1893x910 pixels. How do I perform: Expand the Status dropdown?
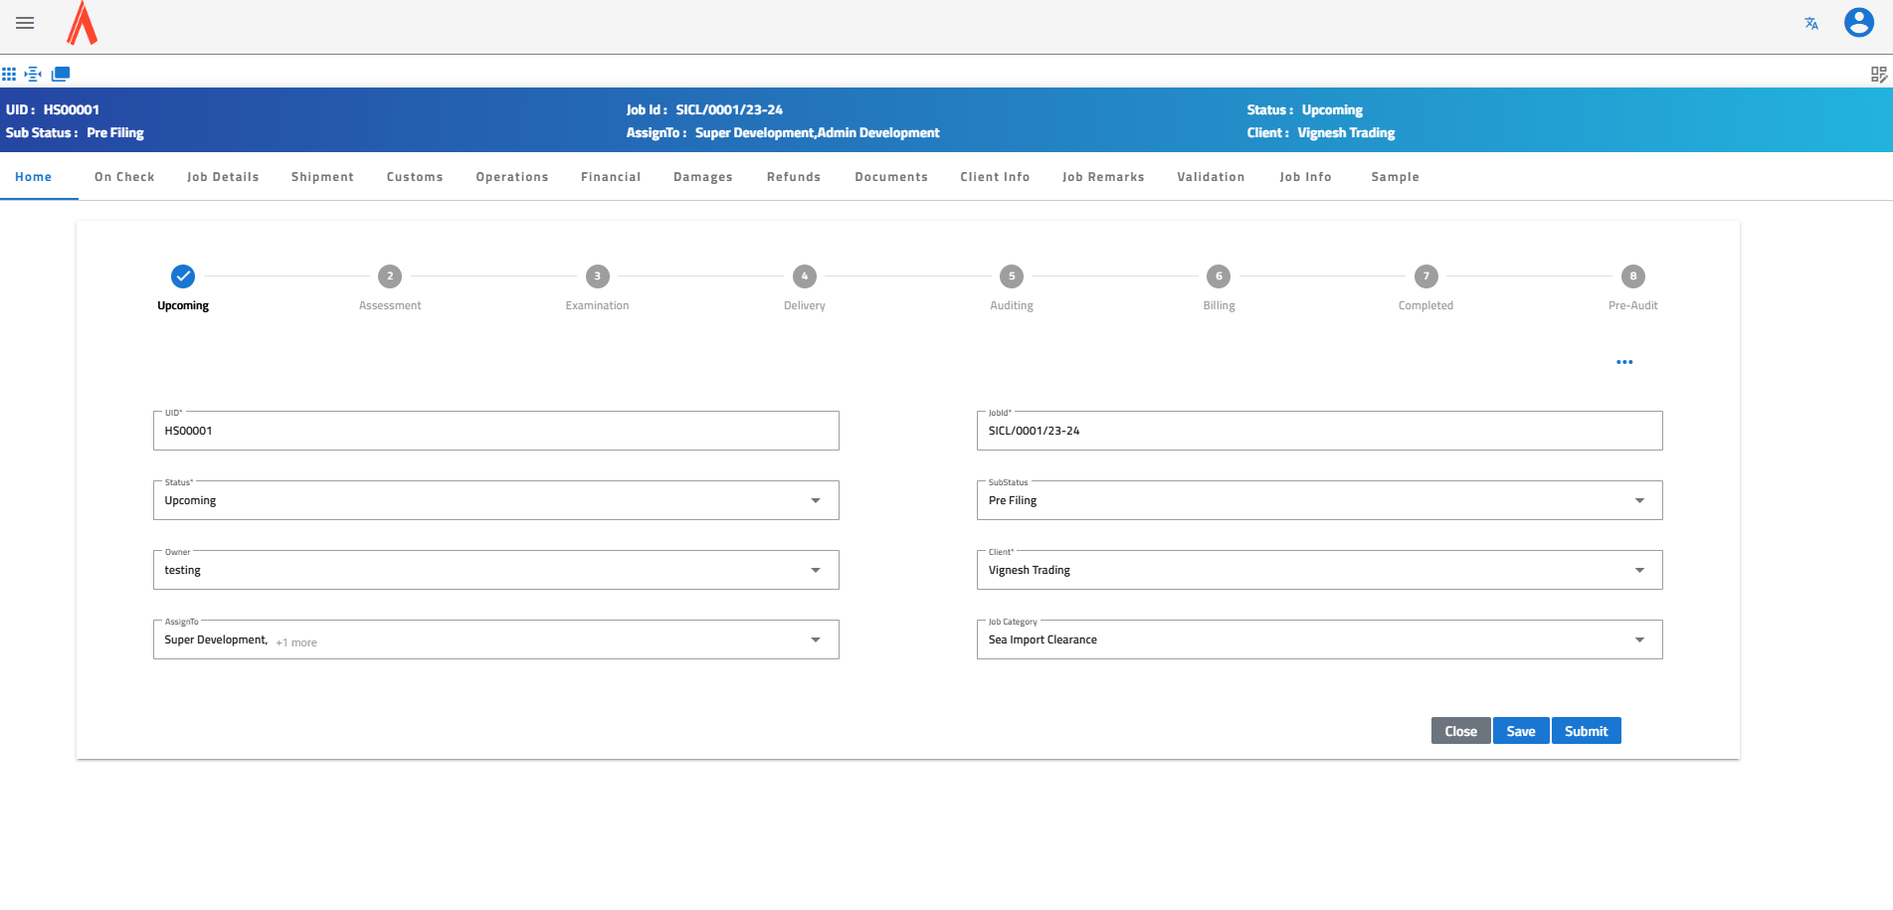point(815,500)
